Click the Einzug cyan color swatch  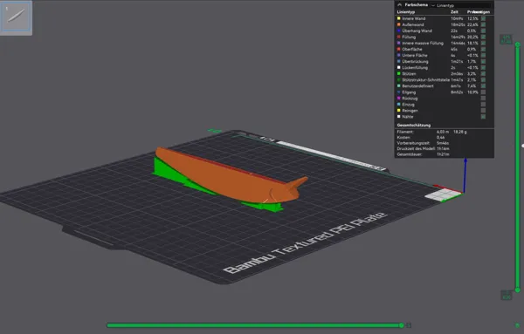coord(399,104)
